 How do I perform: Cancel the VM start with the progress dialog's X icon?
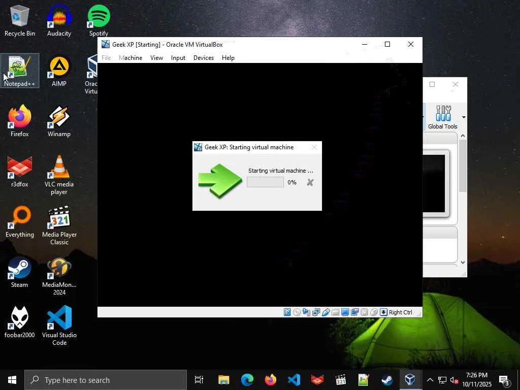click(x=310, y=182)
